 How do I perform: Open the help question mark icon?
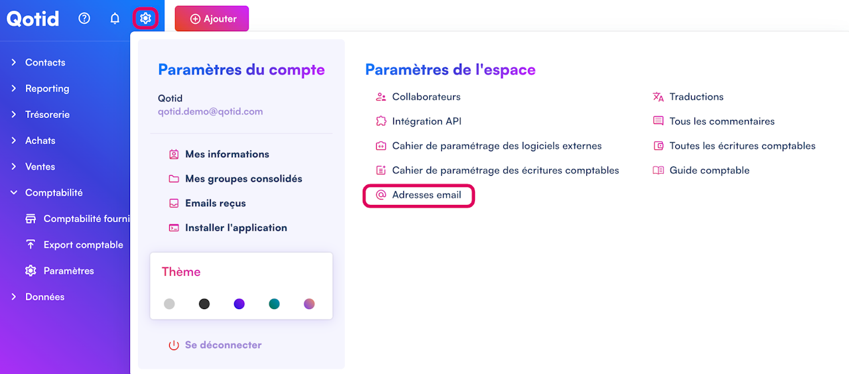[84, 19]
